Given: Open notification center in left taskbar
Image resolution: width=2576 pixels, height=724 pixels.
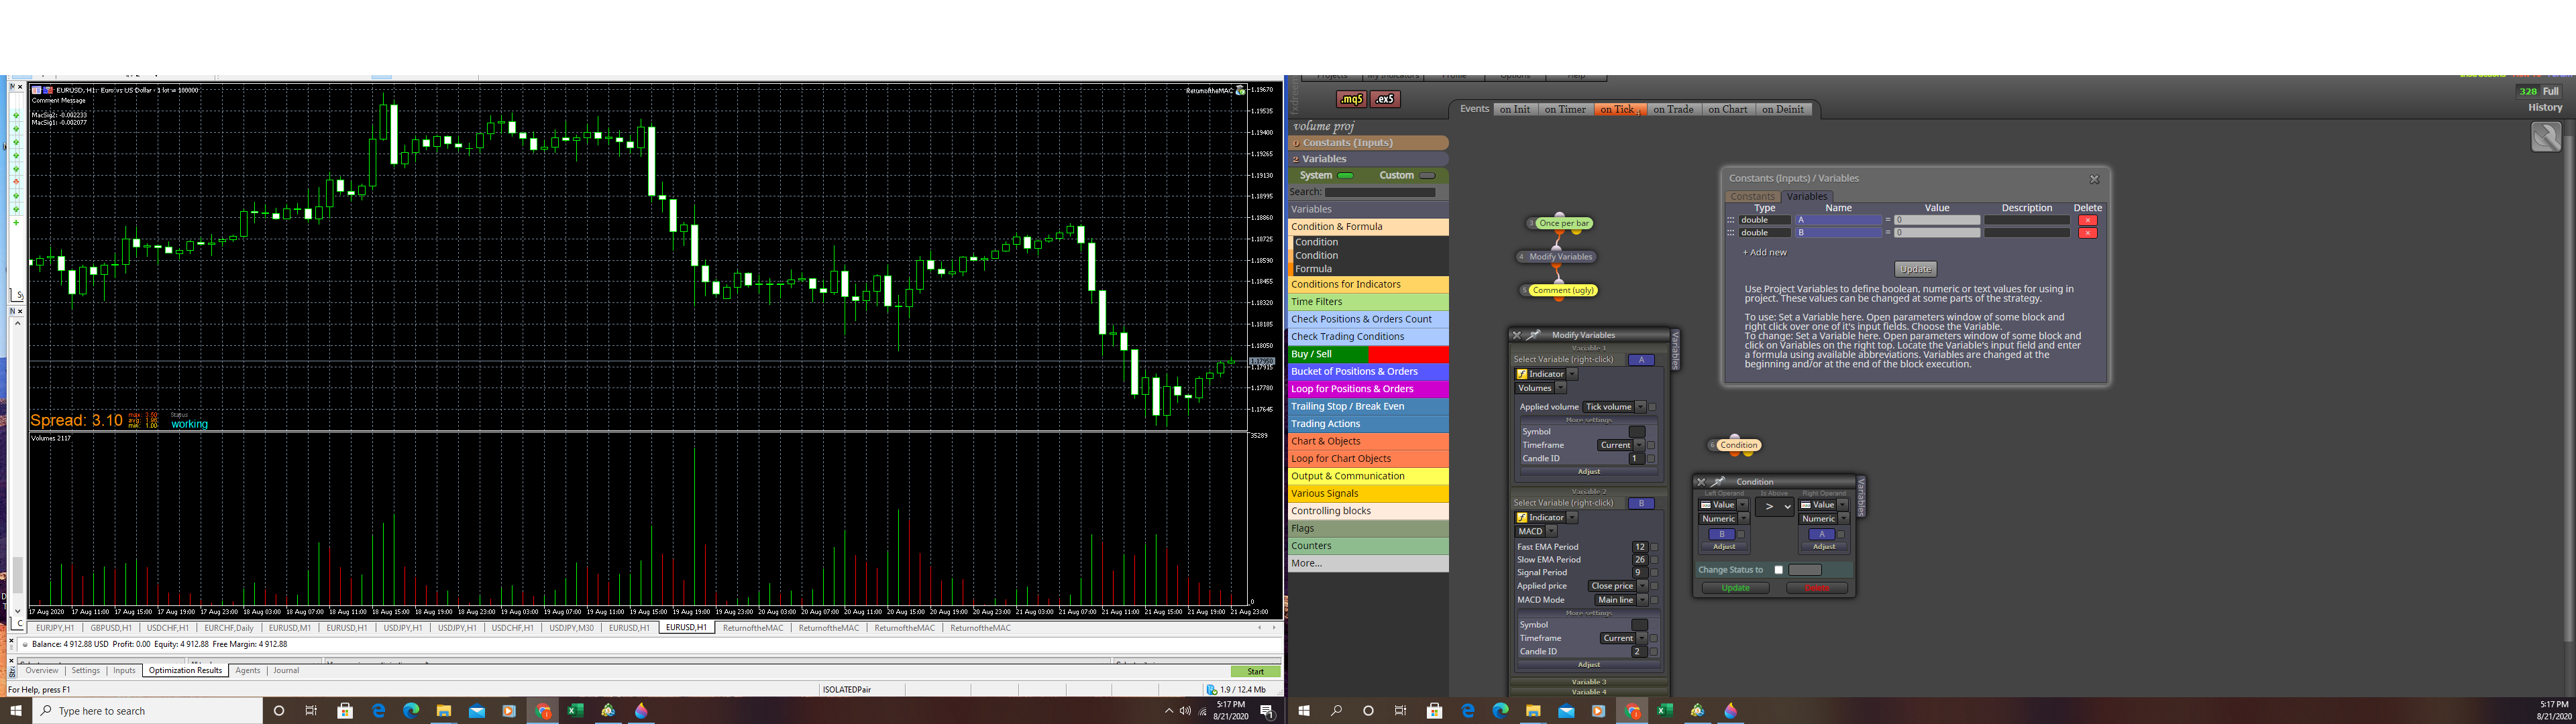Looking at the screenshot, I should [1267, 711].
